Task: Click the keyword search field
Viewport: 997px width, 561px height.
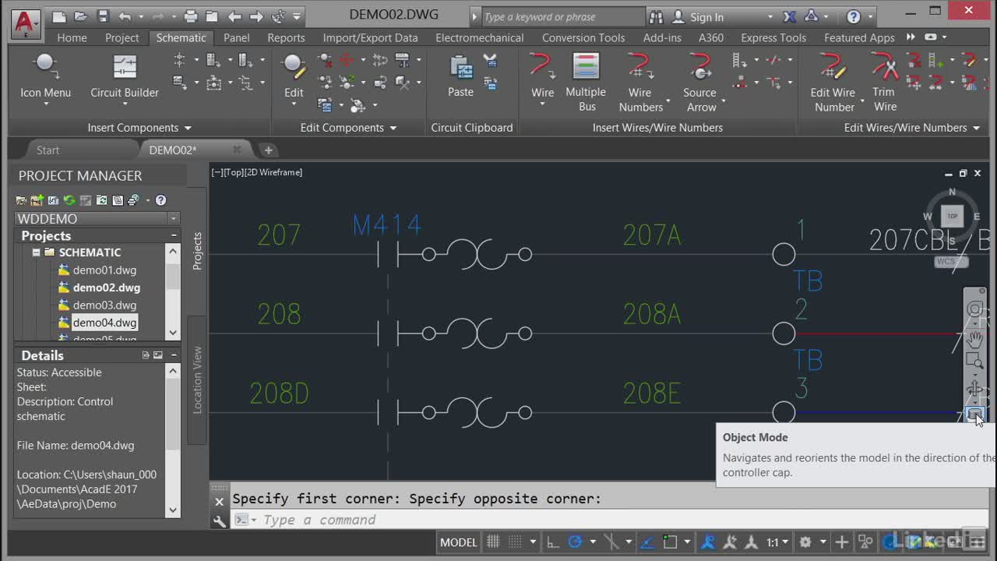Action: pos(564,16)
